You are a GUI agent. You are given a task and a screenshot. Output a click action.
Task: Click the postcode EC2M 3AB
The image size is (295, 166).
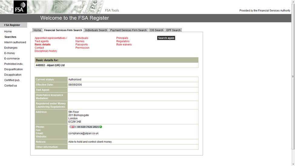[75, 122]
